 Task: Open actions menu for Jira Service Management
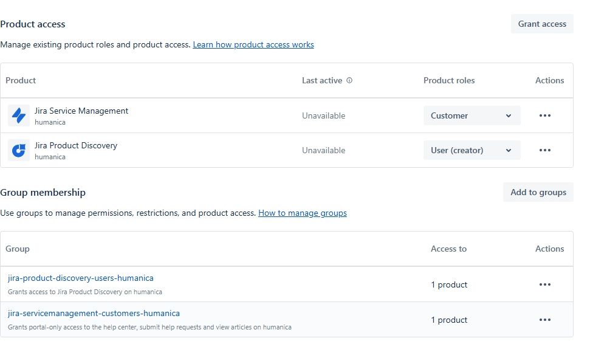(x=544, y=115)
